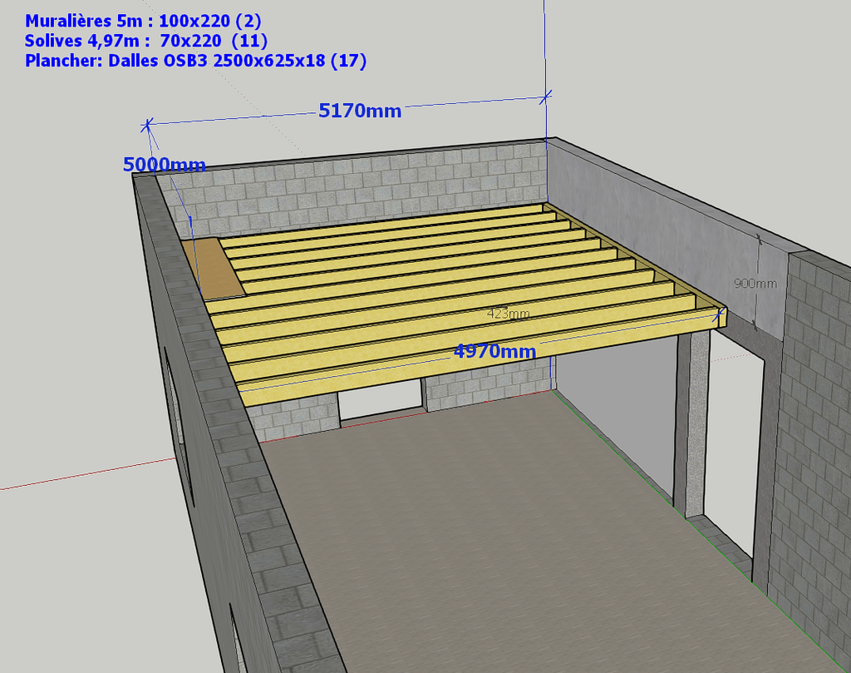Image resolution: width=851 pixels, height=673 pixels.
Task: Select the 5170mm dimension label
Action: tap(360, 111)
